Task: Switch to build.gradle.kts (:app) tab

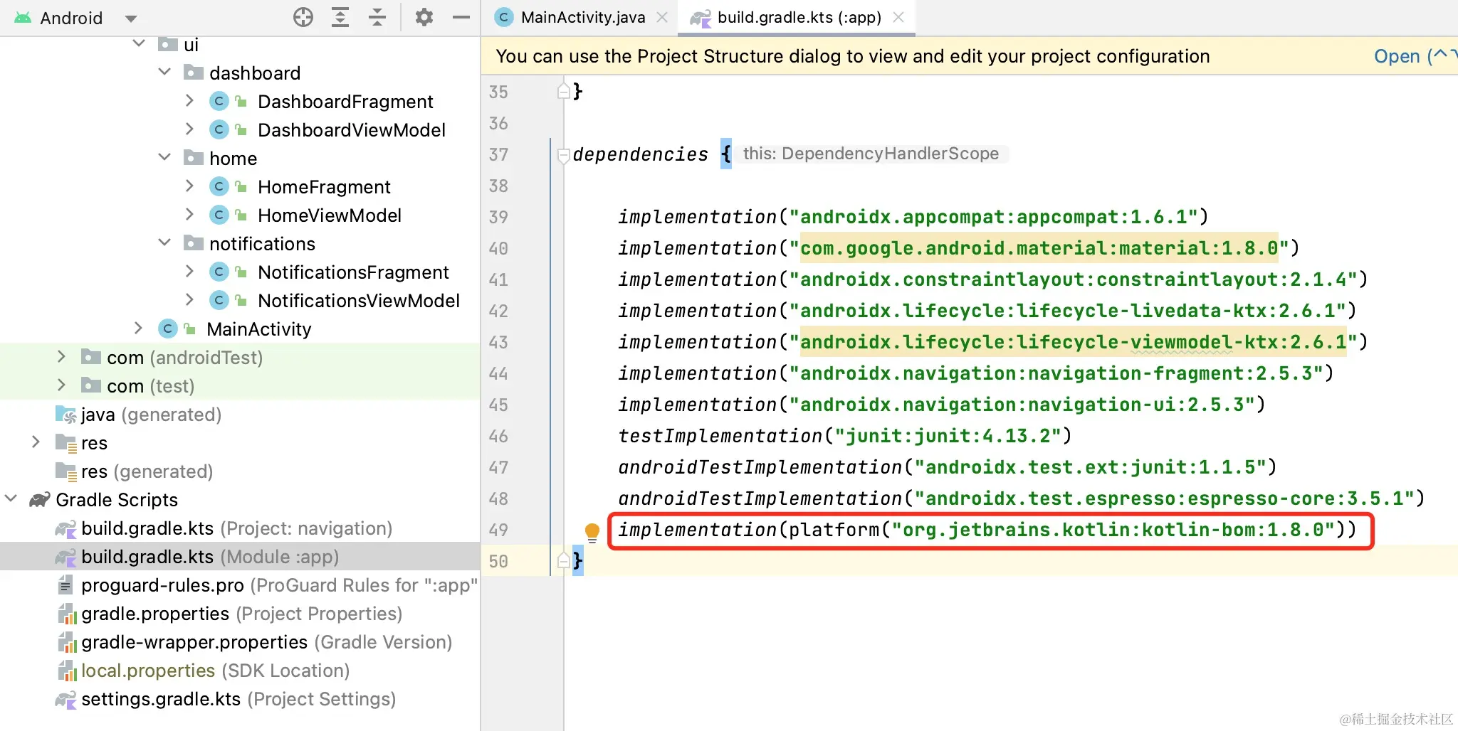Action: pos(799,17)
